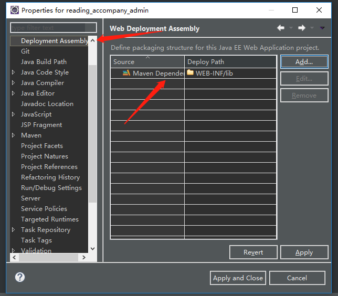Screen dimensions: 338x296
Task: Expand the Java Editor node
Action: coord(13,93)
